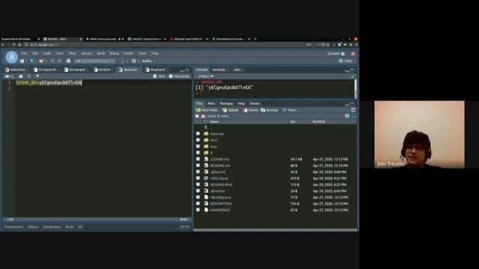Screen dimensions: 479x269
Task: Click the New Folder button
Action: 207,110
